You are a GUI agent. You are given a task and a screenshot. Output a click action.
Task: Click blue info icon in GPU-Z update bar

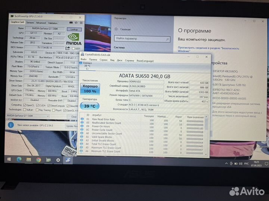point(11,125)
